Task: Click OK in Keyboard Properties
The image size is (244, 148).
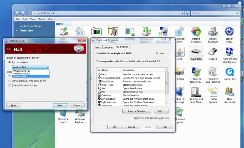Action: [115, 127]
